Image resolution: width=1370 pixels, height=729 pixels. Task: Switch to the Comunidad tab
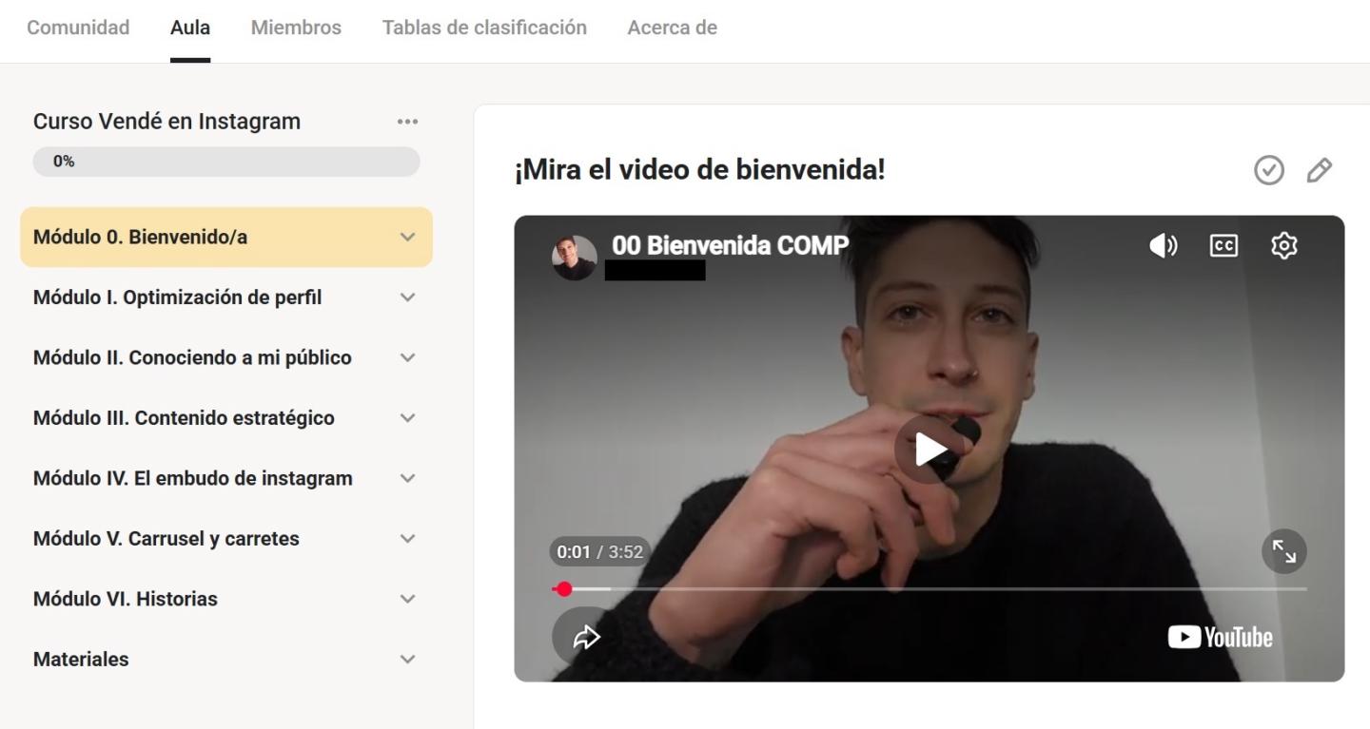click(x=78, y=28)
